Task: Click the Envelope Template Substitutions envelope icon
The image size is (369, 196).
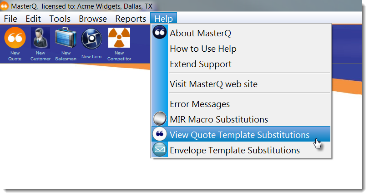Action: [160, 150]
